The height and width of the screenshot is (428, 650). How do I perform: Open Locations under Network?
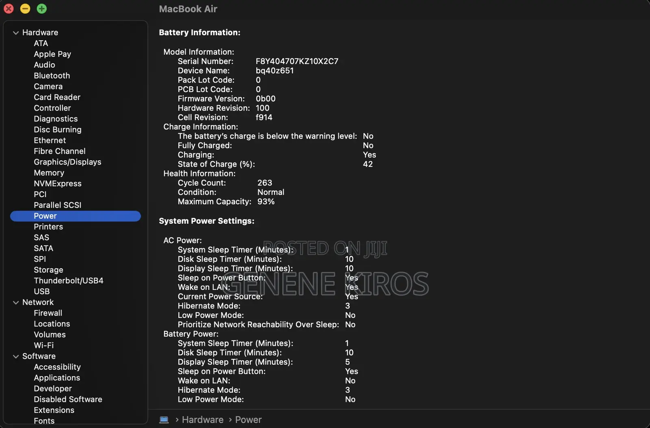coord(52,324)
